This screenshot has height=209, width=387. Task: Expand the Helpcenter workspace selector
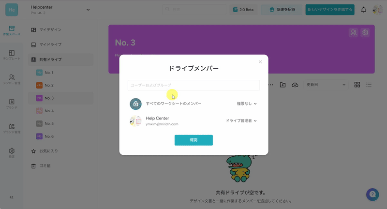tap(88, 9)
